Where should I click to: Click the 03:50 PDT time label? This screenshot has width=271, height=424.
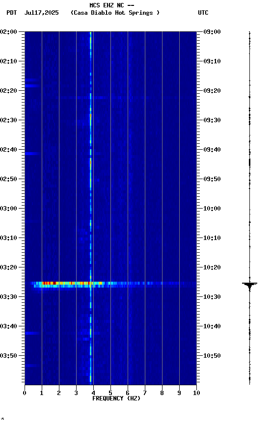tap(8, 356)
